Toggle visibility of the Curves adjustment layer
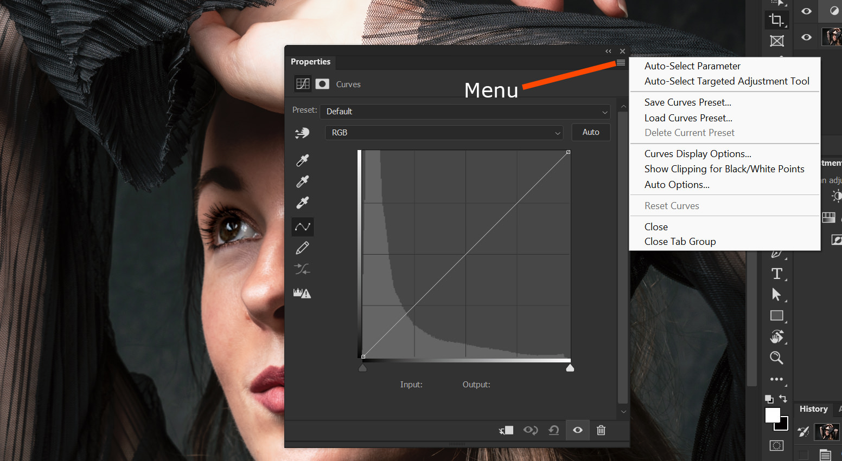This screenshot has width=842, height=461. (x=577, y=430)
